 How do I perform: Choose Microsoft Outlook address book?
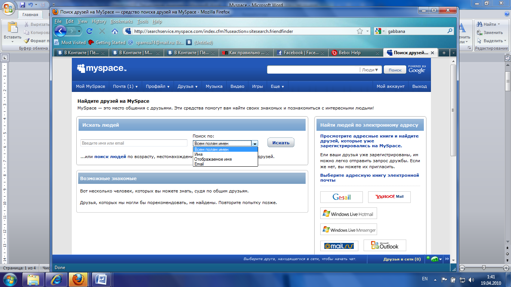[x=385, y=246]
